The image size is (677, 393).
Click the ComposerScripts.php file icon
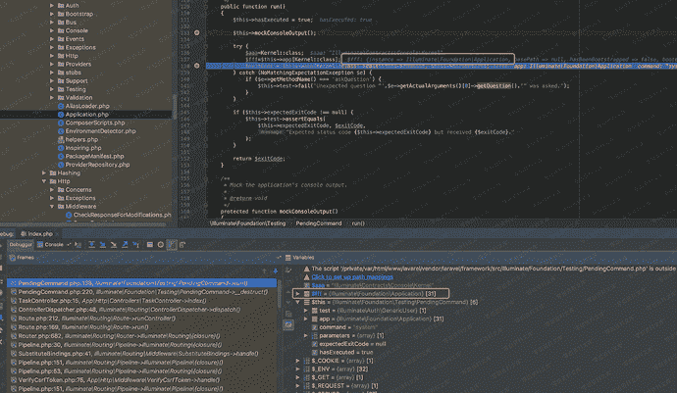(x=59, y=123)
